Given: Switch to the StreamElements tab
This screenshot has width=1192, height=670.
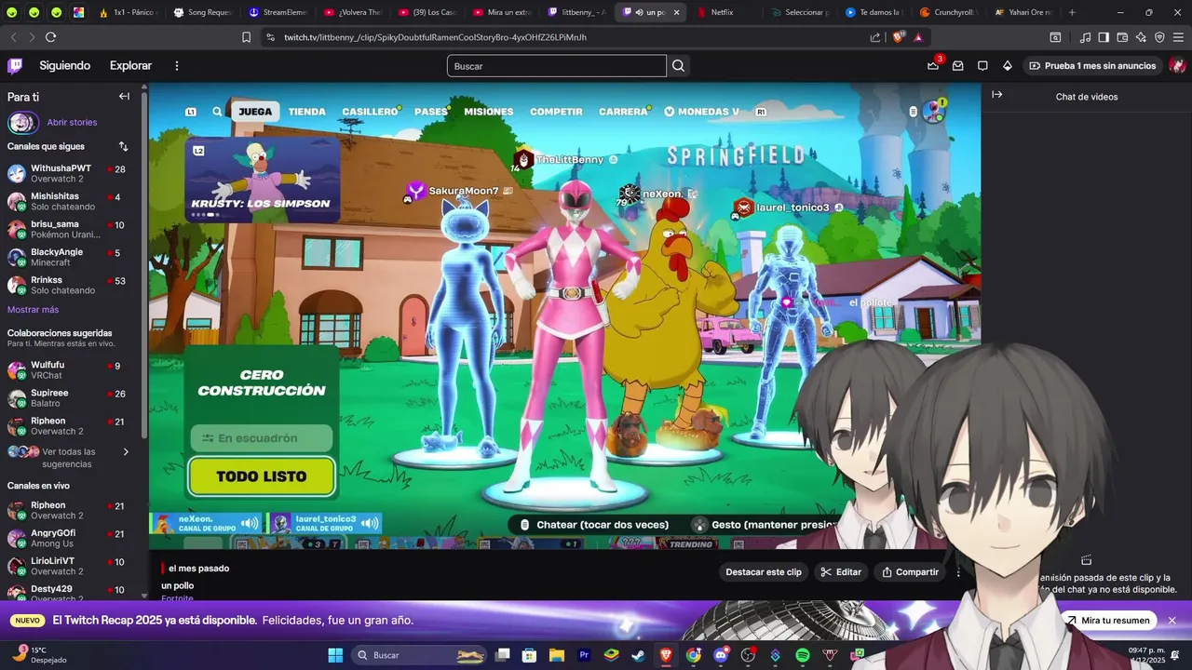Looking at the screenshot, I should point(278,12).
